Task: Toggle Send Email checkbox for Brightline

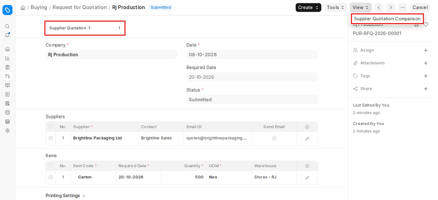Action: 274,138
